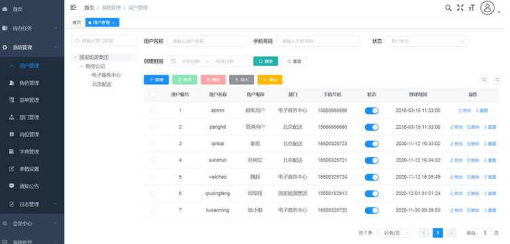This screenshot has height=244, width=510.
Task: Select the 用户管理 tab
Action: point(102,23)
